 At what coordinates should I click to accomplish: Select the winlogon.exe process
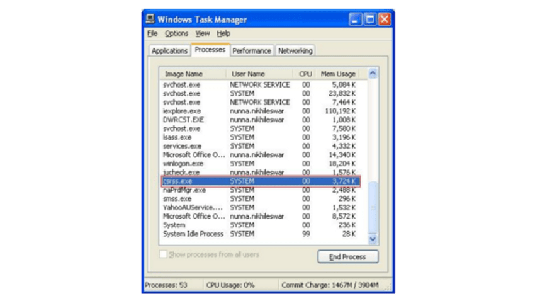point(260,164)
